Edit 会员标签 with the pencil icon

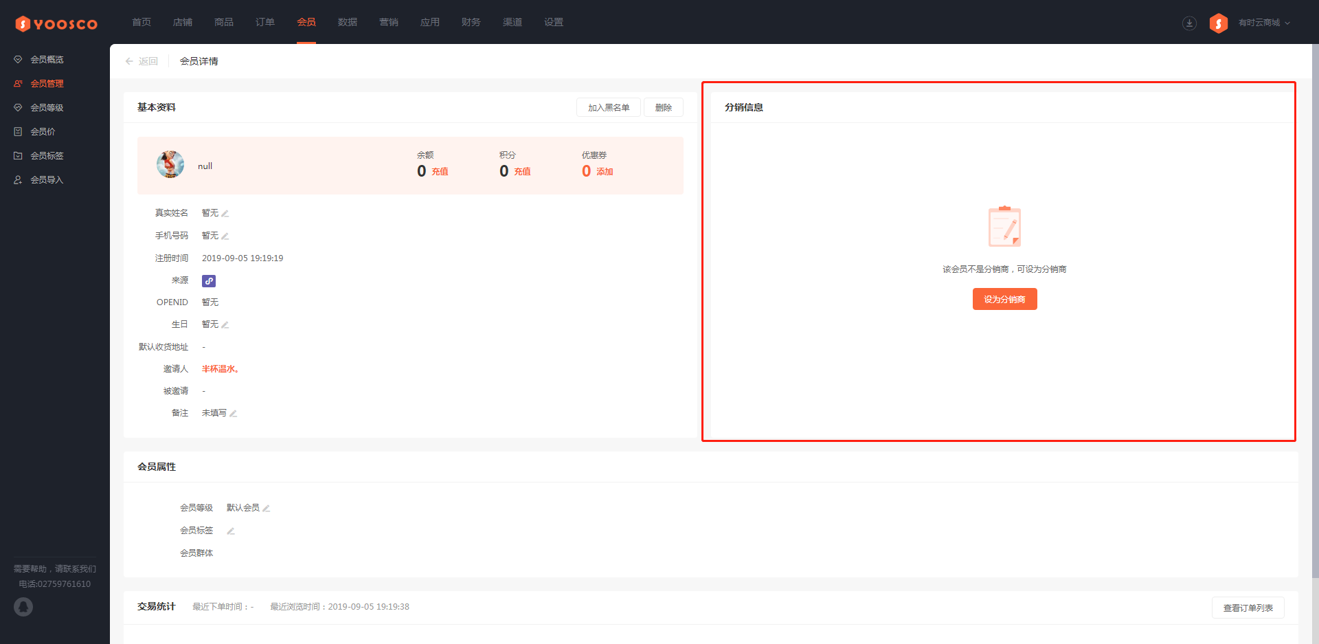[231, 531]
